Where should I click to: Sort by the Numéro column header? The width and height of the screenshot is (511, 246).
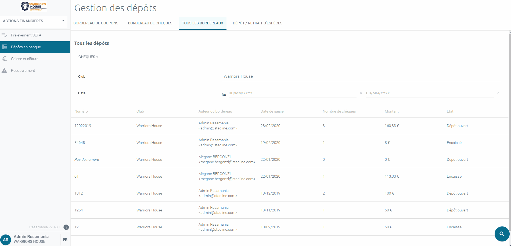coord(81,111)
